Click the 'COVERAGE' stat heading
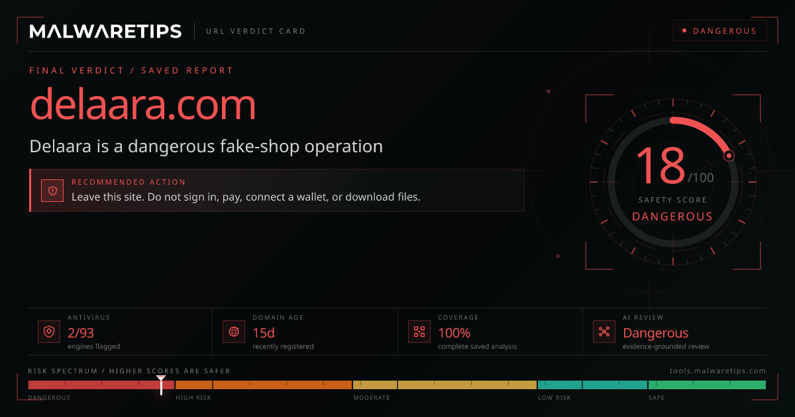Screen dimensions: 795x417 458,318
